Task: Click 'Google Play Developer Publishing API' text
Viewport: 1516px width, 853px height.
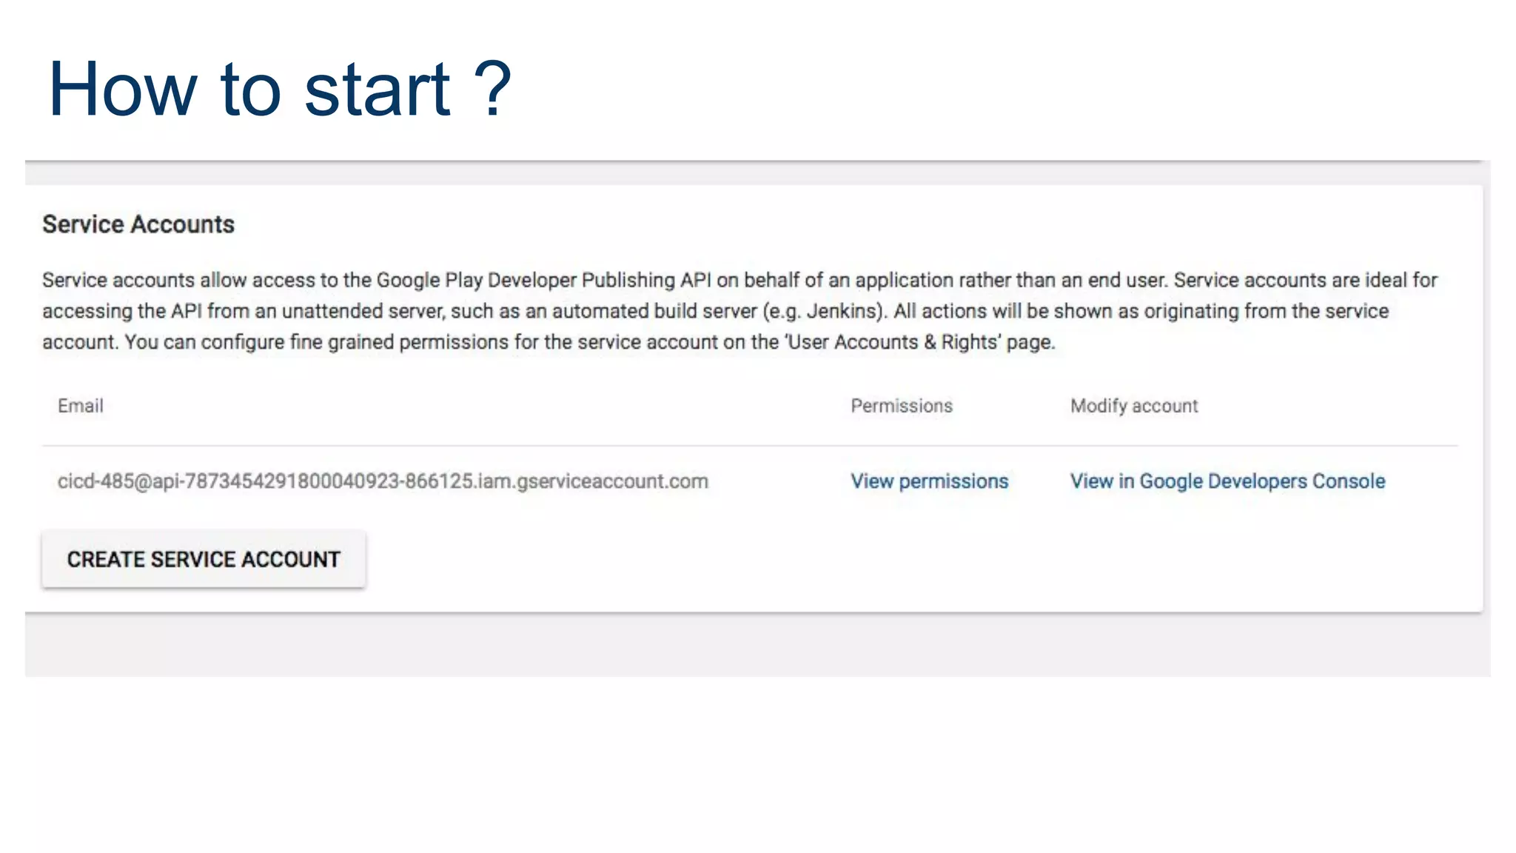Action: tap(543, 280)
